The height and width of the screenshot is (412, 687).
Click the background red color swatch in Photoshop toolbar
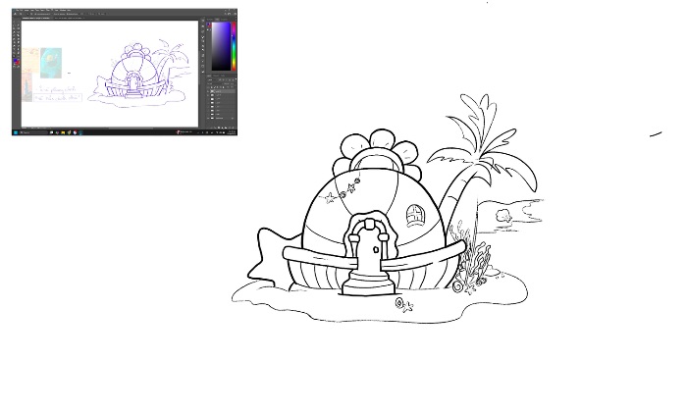[18, 63]
